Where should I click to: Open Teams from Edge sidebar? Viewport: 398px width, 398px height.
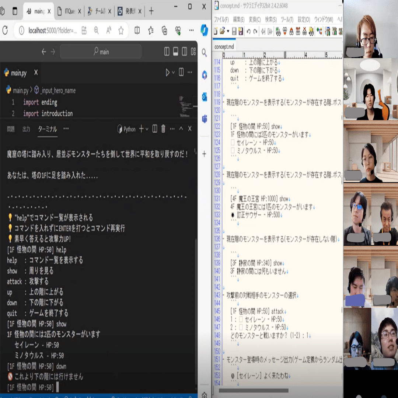[x=204, y=119]
